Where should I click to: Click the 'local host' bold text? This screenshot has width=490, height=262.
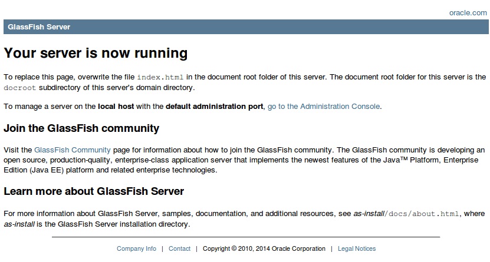(x=116, y=107)
